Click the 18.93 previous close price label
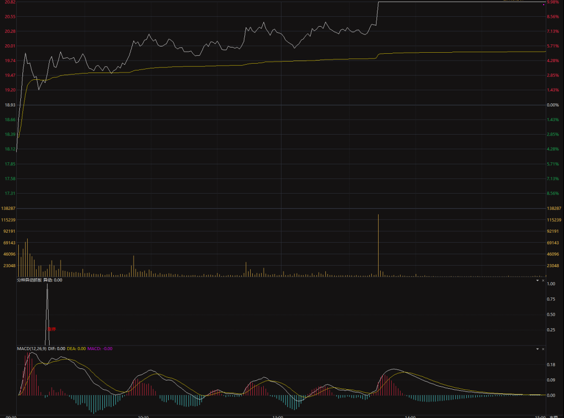564x418 pixels. (10, 105)
